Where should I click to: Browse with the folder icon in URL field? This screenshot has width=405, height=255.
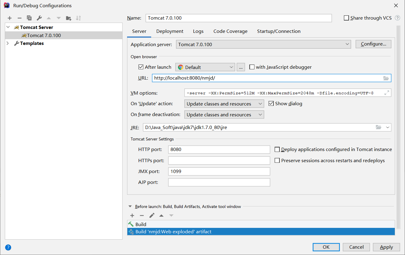pos(386,78)
